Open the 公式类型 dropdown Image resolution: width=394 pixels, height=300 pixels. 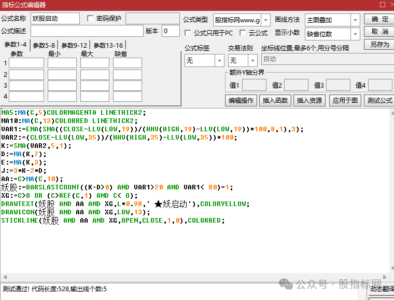(265, 20)
